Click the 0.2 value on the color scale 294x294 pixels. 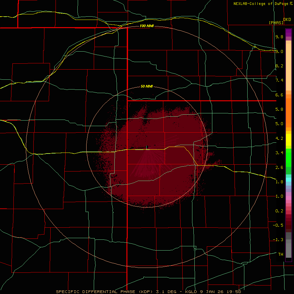click(x=279, y=211)
